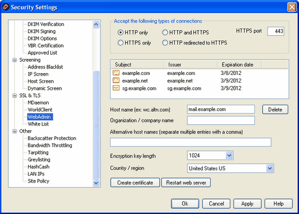299x214 pixels.
Task: Click the HTTPS port input field
Action: 276,31
